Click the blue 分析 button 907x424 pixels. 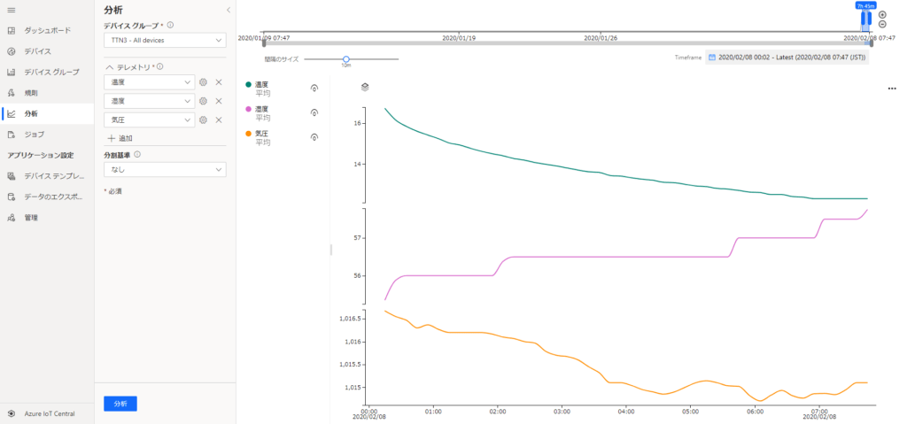(x=120, y=404)
